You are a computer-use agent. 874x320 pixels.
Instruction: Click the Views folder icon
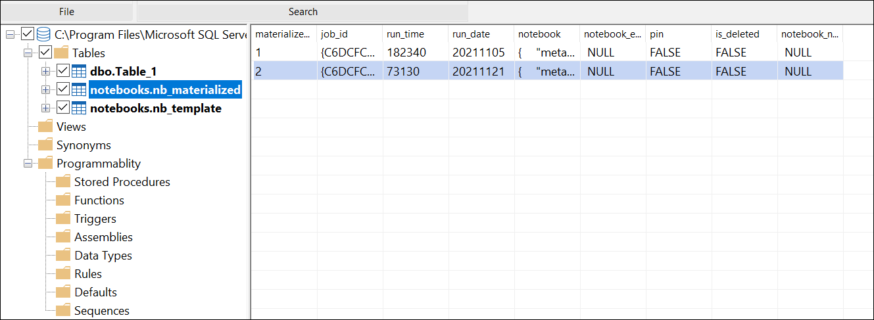click(x=45, y=126)
